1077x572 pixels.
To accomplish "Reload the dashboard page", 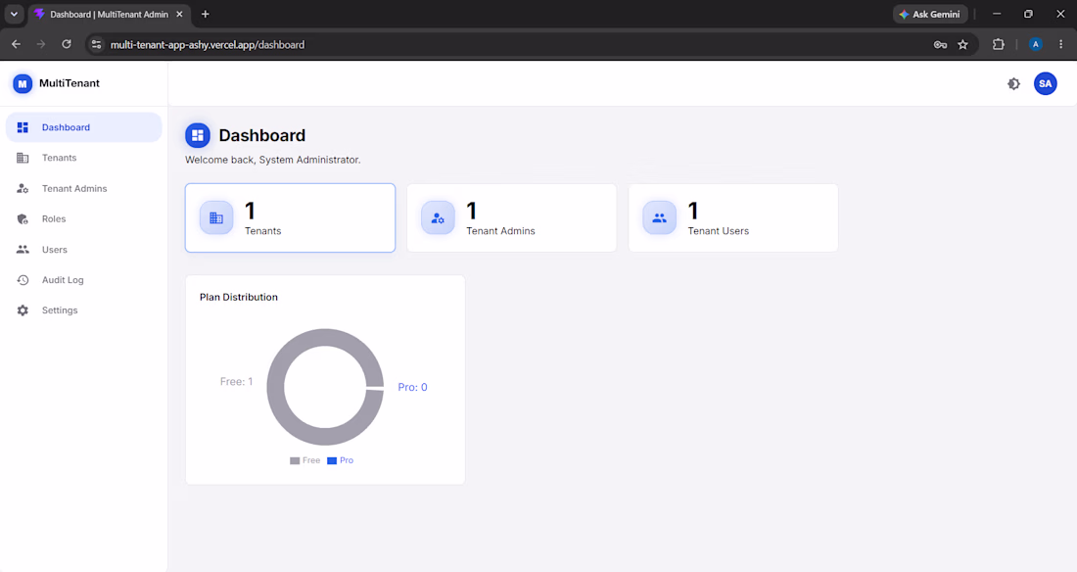I will pos(67,45).
